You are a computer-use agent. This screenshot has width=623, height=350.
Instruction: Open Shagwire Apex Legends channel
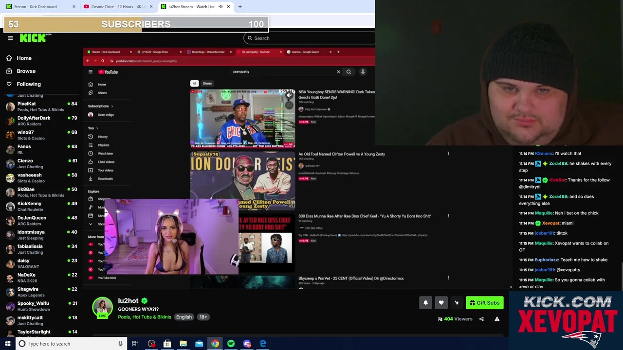click(x=41, y=292)
